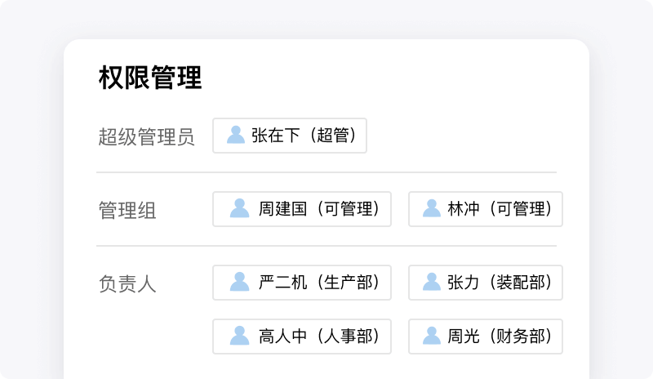The width and height of the screenshot is (653, 379).
Task: Click the divider line under 管理组 row
Action: click(x=326, y=246)
